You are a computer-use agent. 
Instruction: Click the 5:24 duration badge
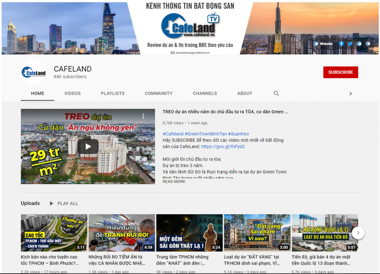[216, 247]
